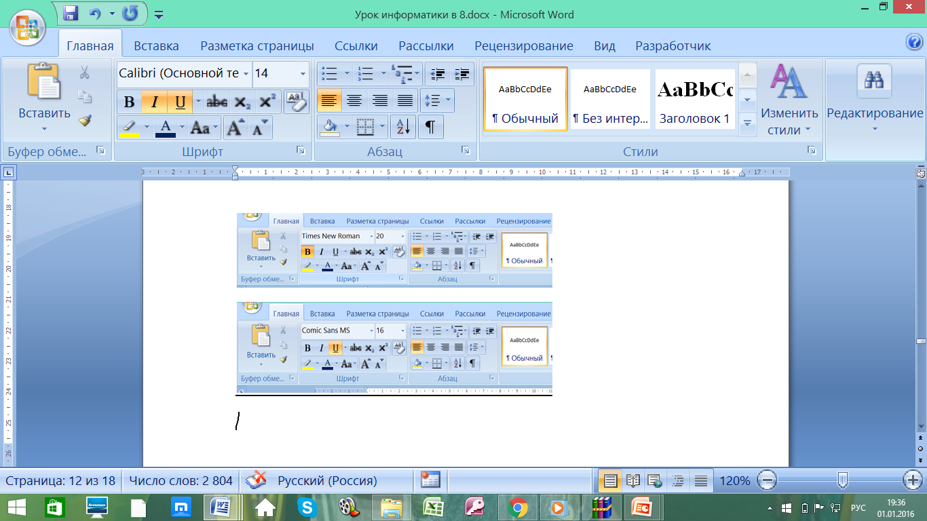Click the Redo/repeat arrow icon

point(130,13)
